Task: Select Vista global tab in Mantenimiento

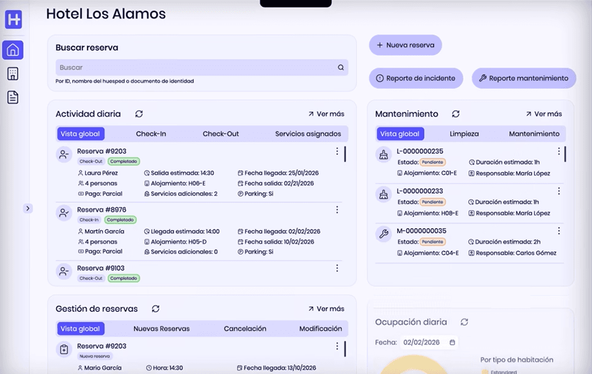Action: pos(400,134)
